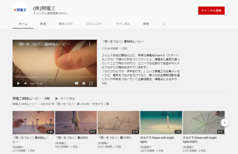238x154 pixels.
Task: Open the channel search magnifier icon
Action: pyautogui.click(x=164, y=24)
